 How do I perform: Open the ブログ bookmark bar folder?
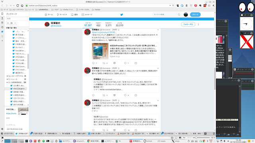[x=55, y=10]
